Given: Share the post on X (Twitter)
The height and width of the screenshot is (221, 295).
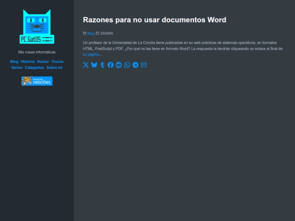Looking at the screenshot, I should click(x=86, y=65).
